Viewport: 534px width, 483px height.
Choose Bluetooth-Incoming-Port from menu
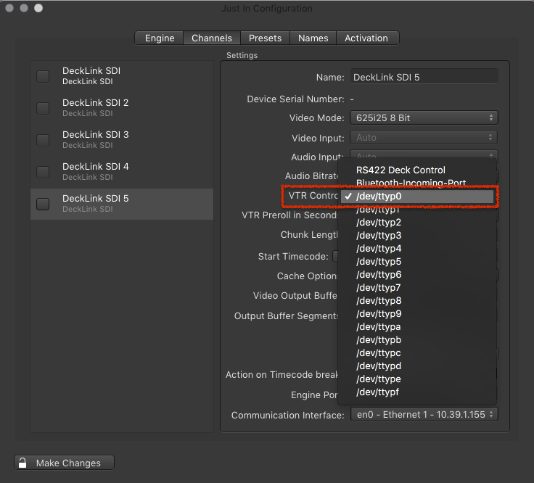point(417,183)
